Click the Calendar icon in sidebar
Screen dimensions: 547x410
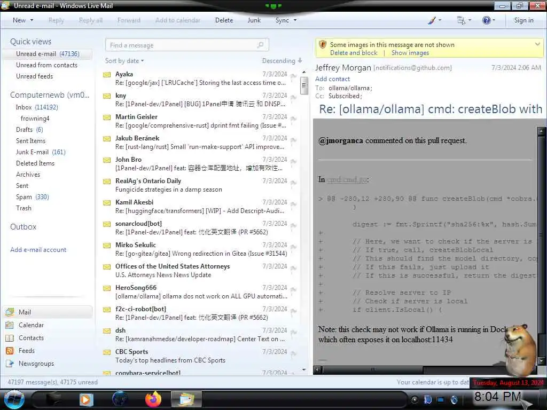pos(10,325)
